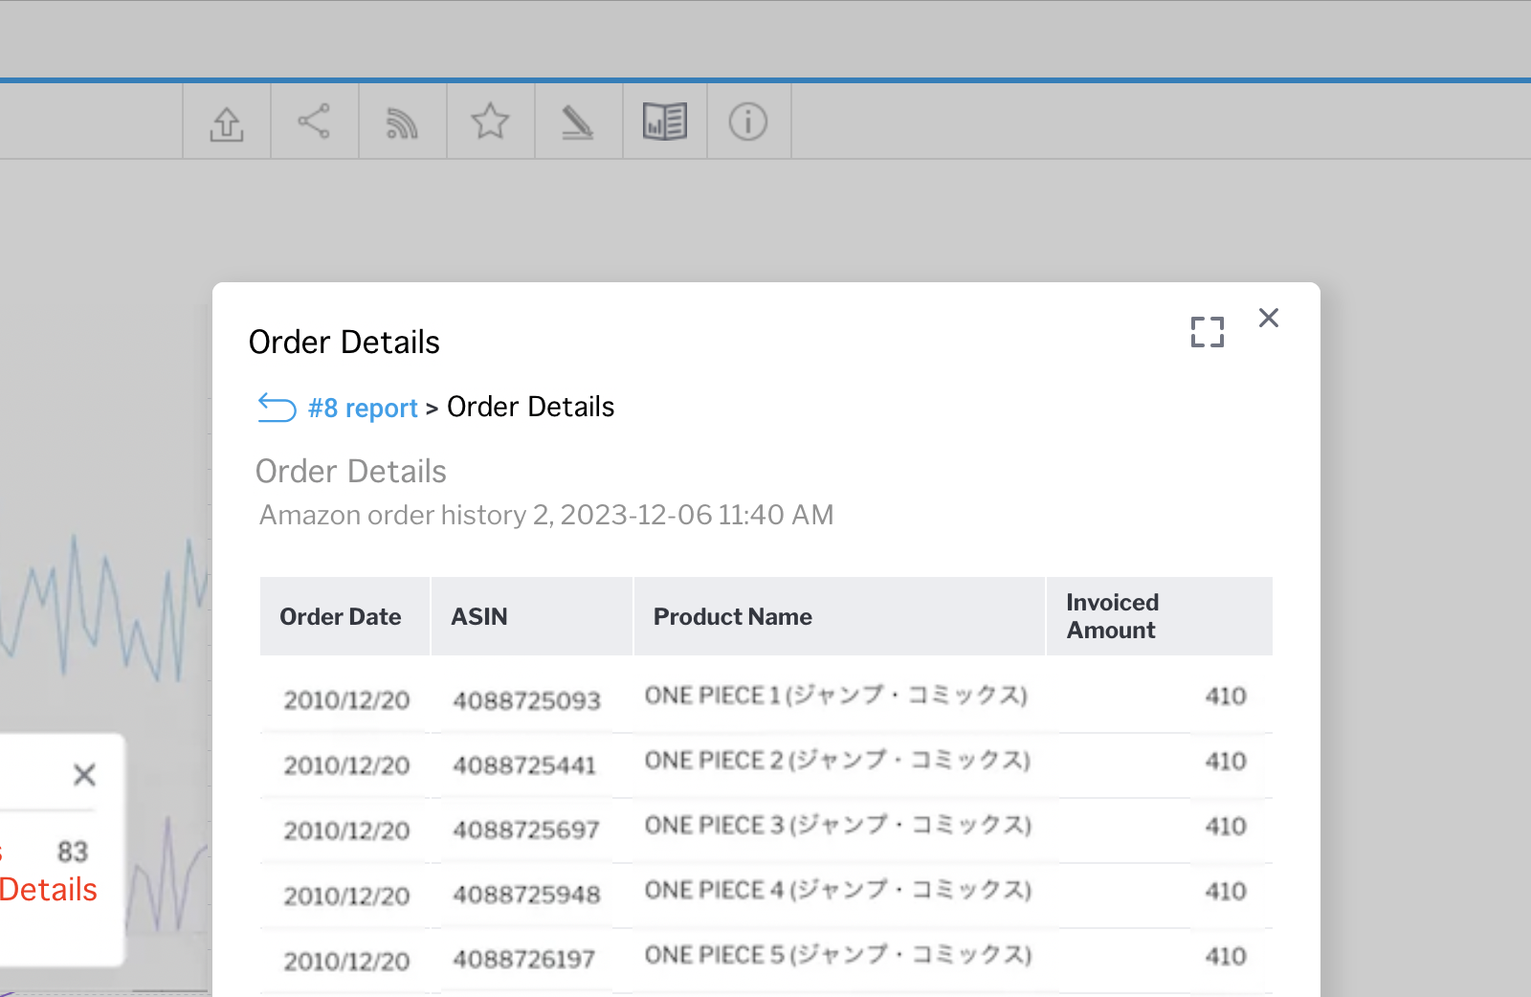Open the red Details link in popup
This screenshot has height=997, width=1531.
point(48,890)
